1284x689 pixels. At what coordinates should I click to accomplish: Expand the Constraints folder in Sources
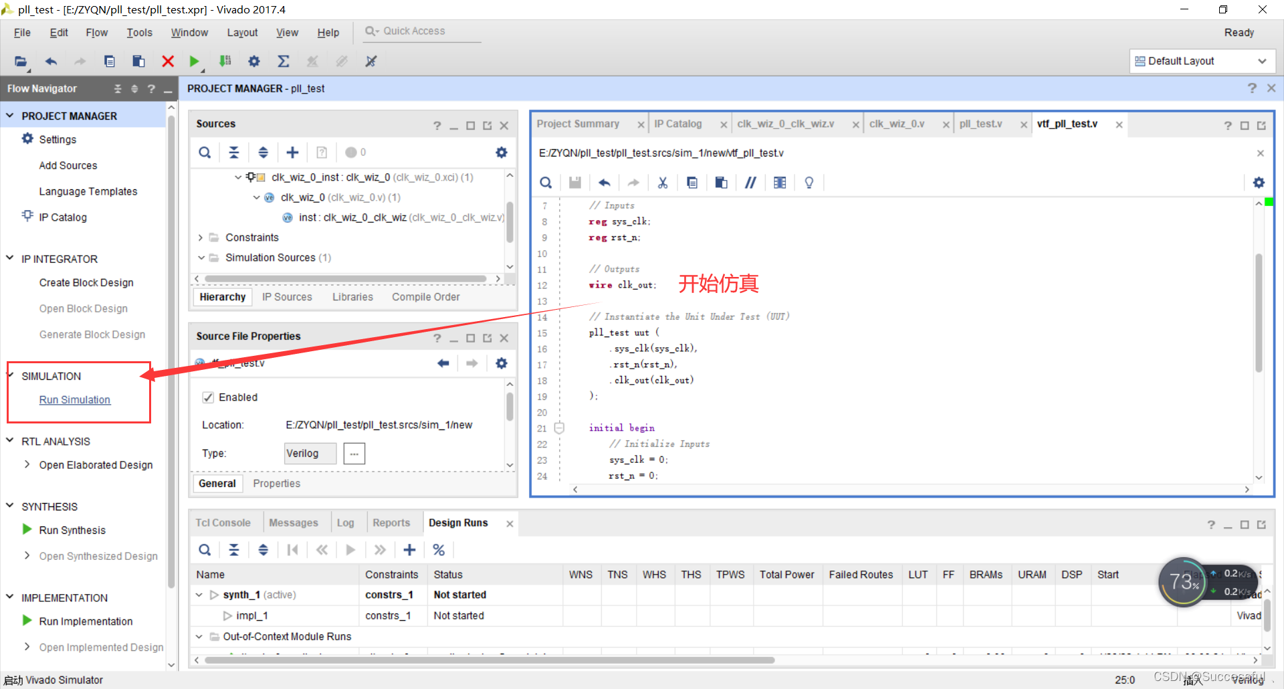[200, 237]
